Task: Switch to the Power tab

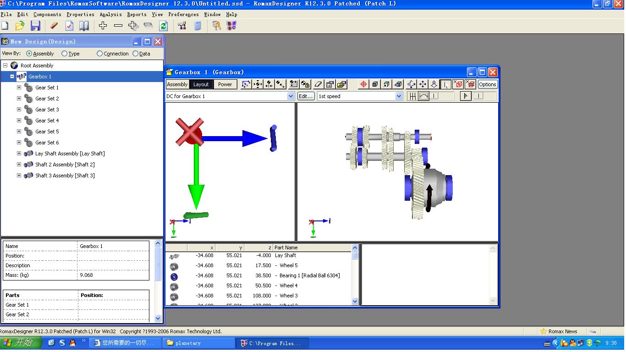Action: click(x=225, y=84)
